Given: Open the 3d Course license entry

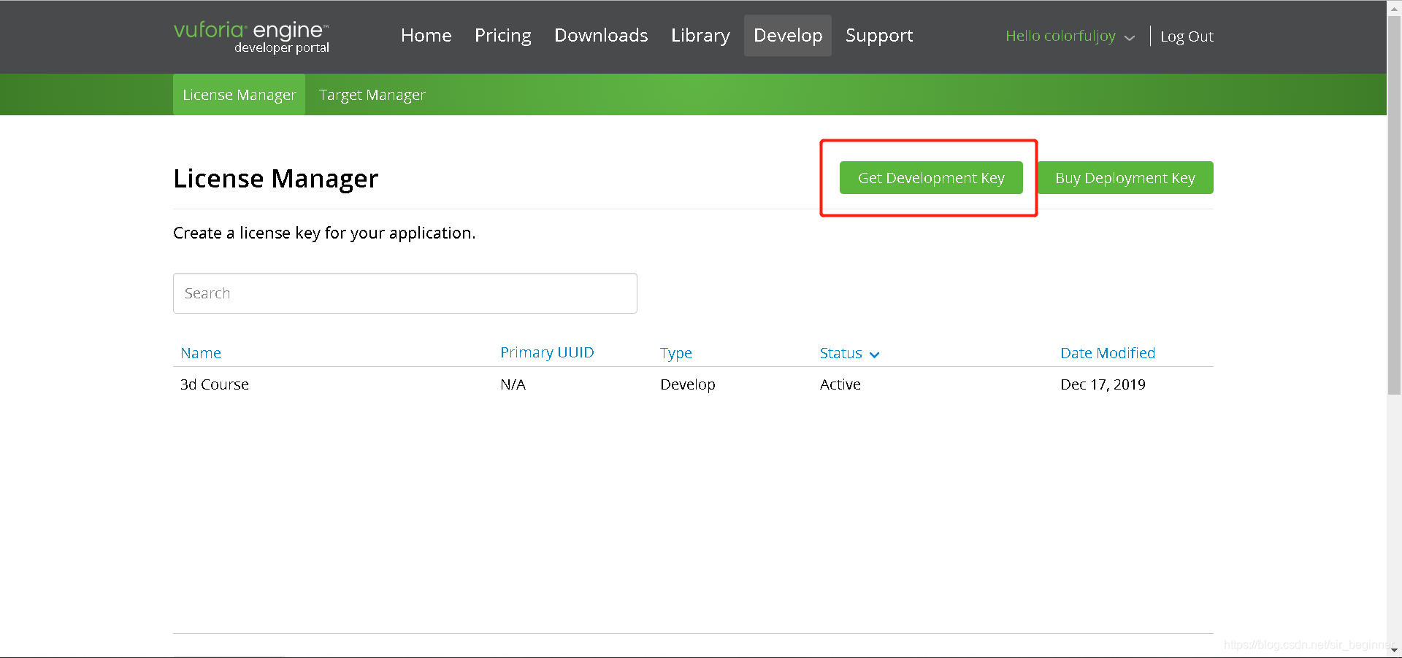Looking at the screenshot, I should tap(215, 384).
